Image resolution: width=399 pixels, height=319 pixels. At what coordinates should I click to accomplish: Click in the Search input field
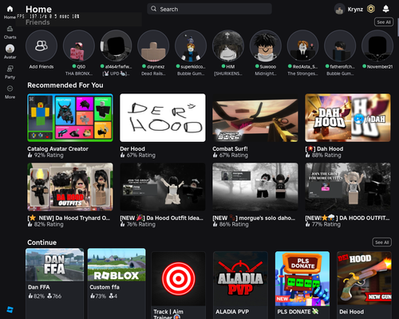click(209, 9)
